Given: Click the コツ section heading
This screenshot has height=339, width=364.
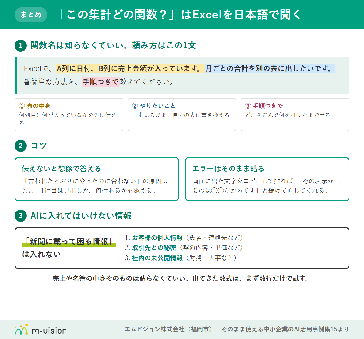Looking at the screenshot, I should [x=39, y=146].
